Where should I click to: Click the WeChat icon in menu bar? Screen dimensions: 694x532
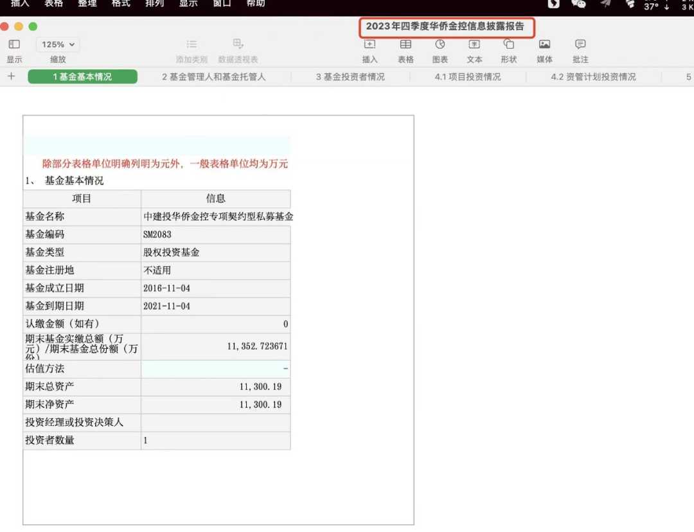click(578, 4)
